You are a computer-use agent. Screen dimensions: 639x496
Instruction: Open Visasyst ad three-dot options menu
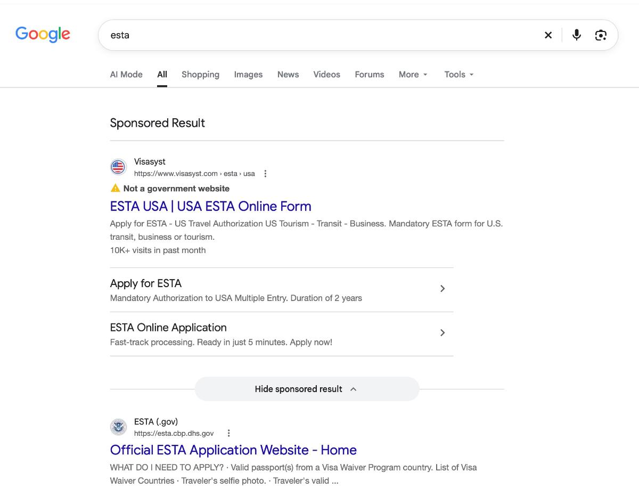(265, 174)
